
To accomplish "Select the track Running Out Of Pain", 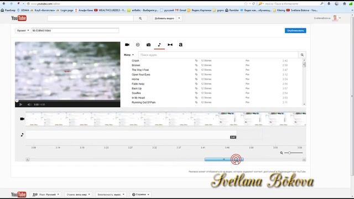I will pyautogui.click(x=144, y=102).
